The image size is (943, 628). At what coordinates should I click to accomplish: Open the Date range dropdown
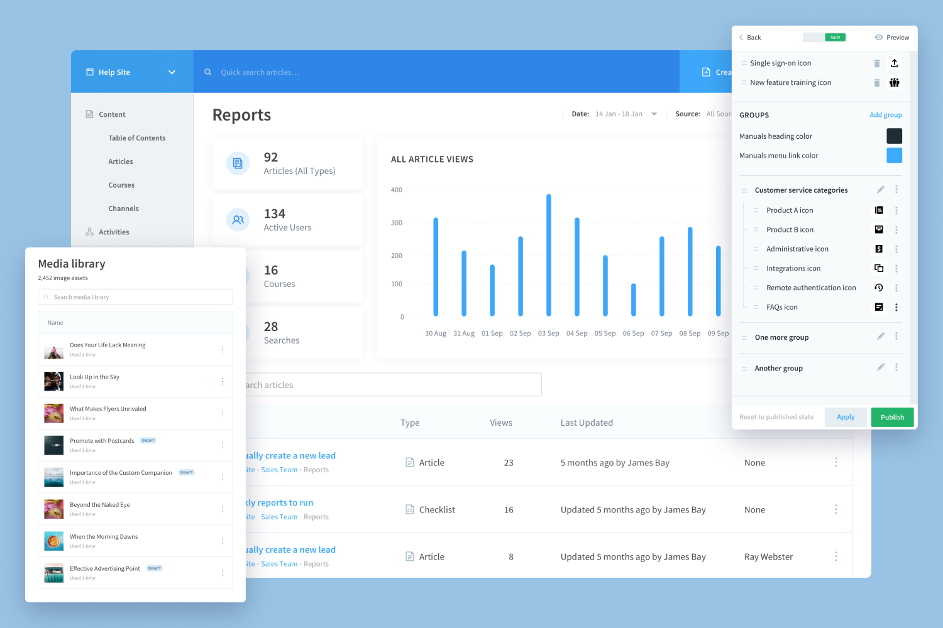pyautogui.click(x=654, y=114)
